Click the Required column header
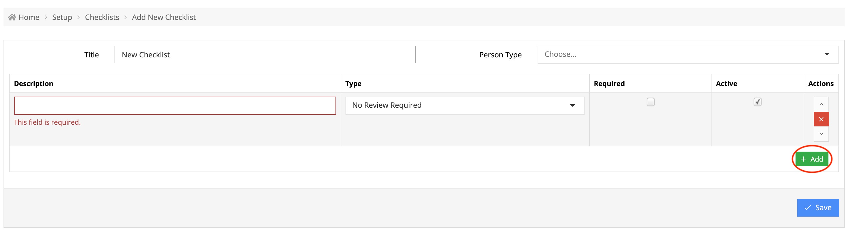Screen dimensions: 849x250 coord(609,83)
